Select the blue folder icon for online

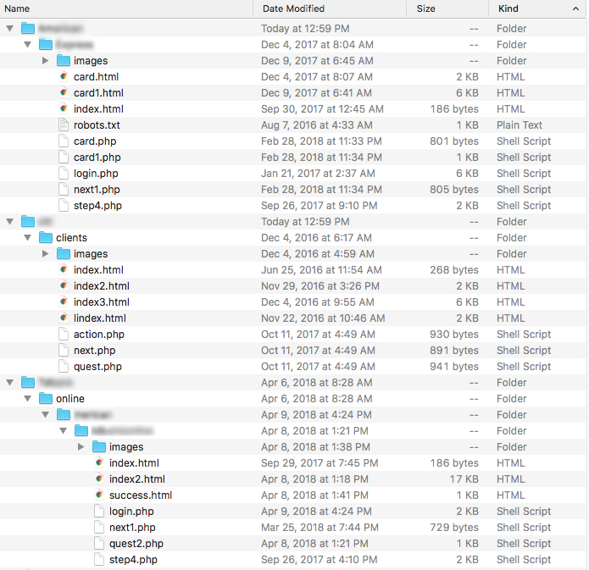tap(46, 399)
